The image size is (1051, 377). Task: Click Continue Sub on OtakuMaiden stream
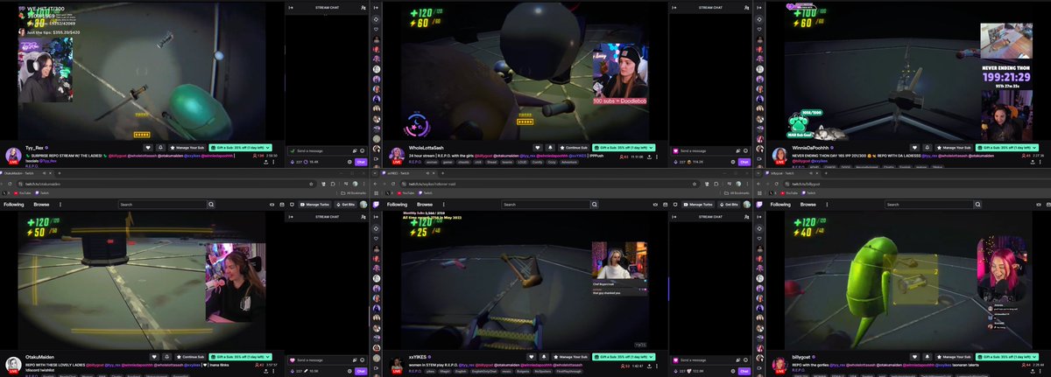188,357
